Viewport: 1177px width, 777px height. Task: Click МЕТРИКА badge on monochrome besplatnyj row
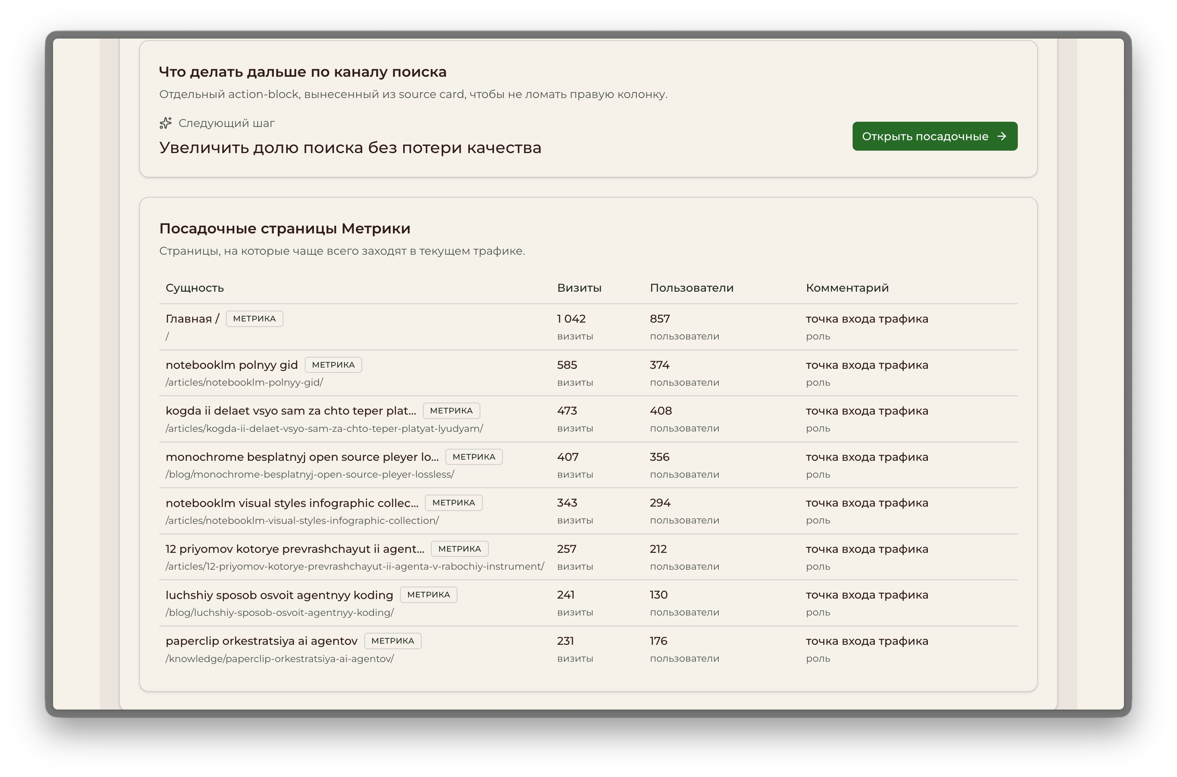point(474,457)
